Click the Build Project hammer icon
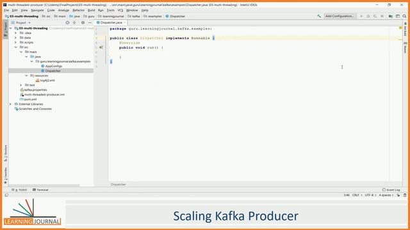The image size is (410, 230). click(x=319, y=16)
